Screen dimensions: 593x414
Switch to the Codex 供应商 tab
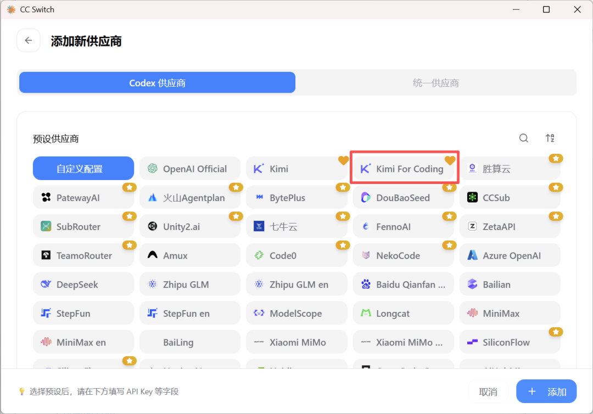pyautogui.click(x=158, y=82)
